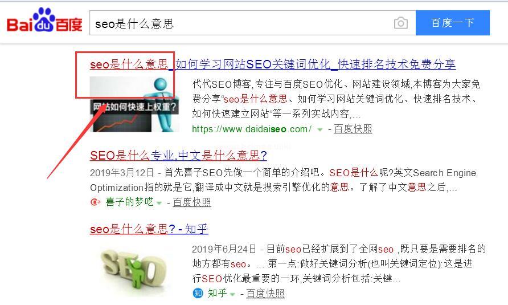The height and width of the screenshot is (305, 508).
Task: Open 百度快照 for 知乎 result
Action: (x=265, y=294)
